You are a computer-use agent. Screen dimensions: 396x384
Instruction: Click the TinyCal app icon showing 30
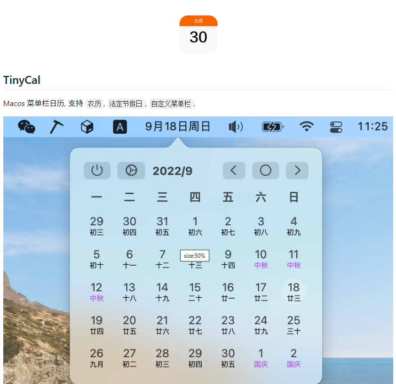[198, 34]
